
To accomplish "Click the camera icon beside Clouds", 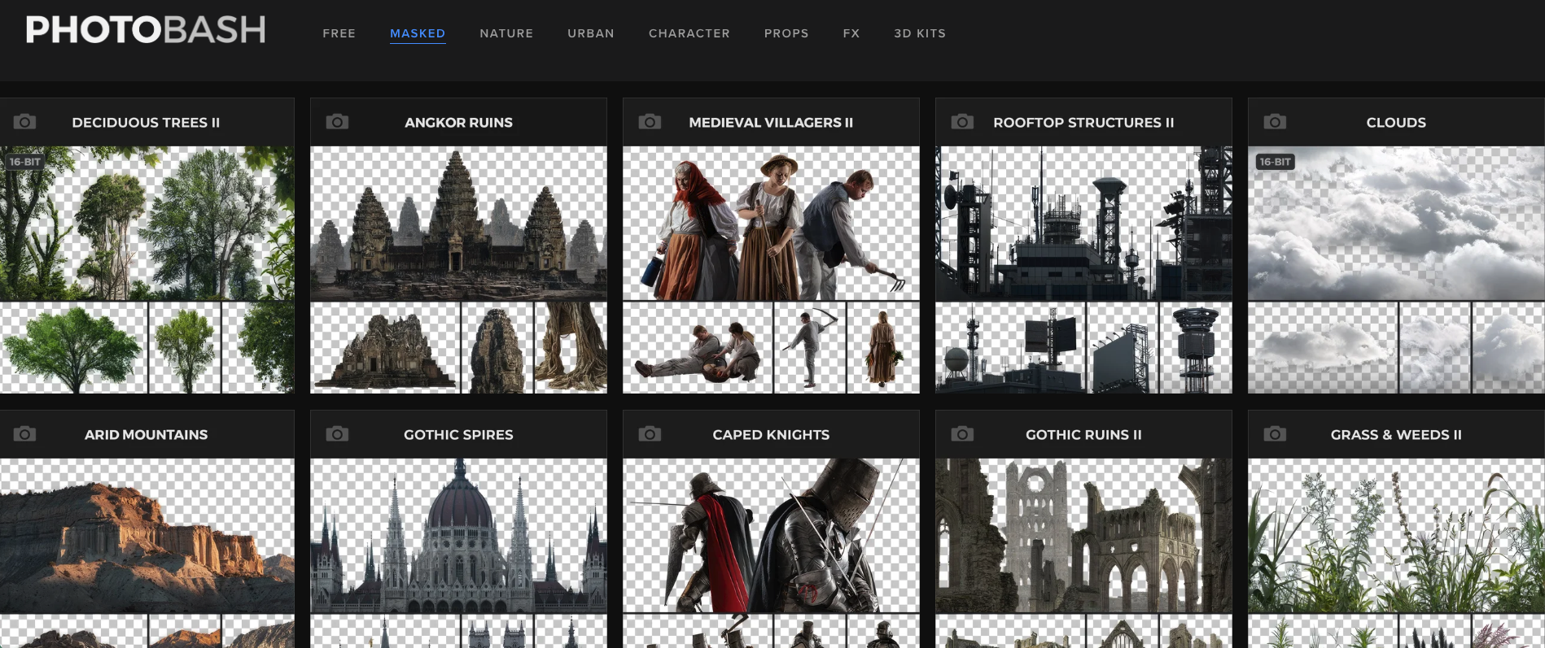I will point(1275,122).
